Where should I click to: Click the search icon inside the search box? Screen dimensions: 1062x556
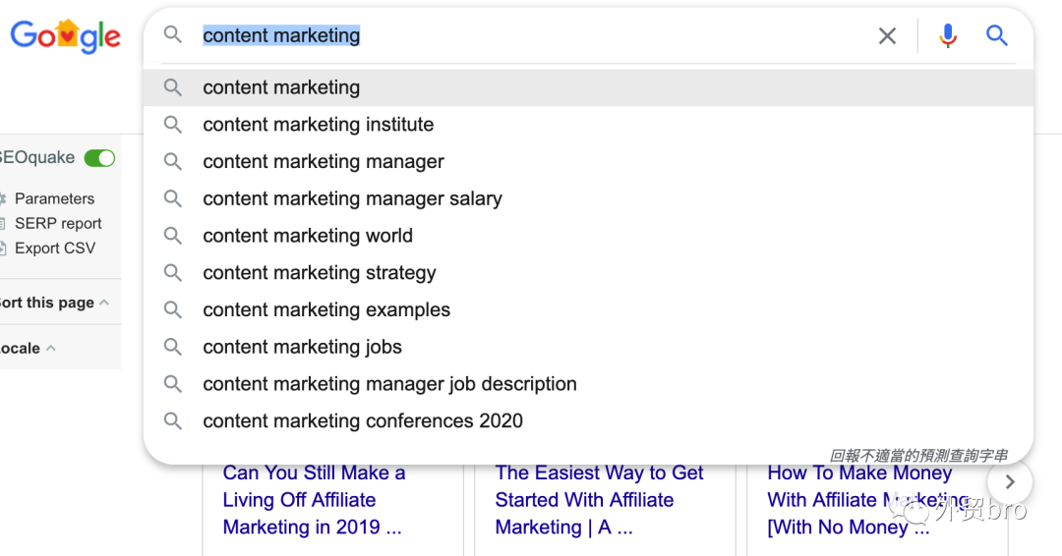(x=173, y=35)
